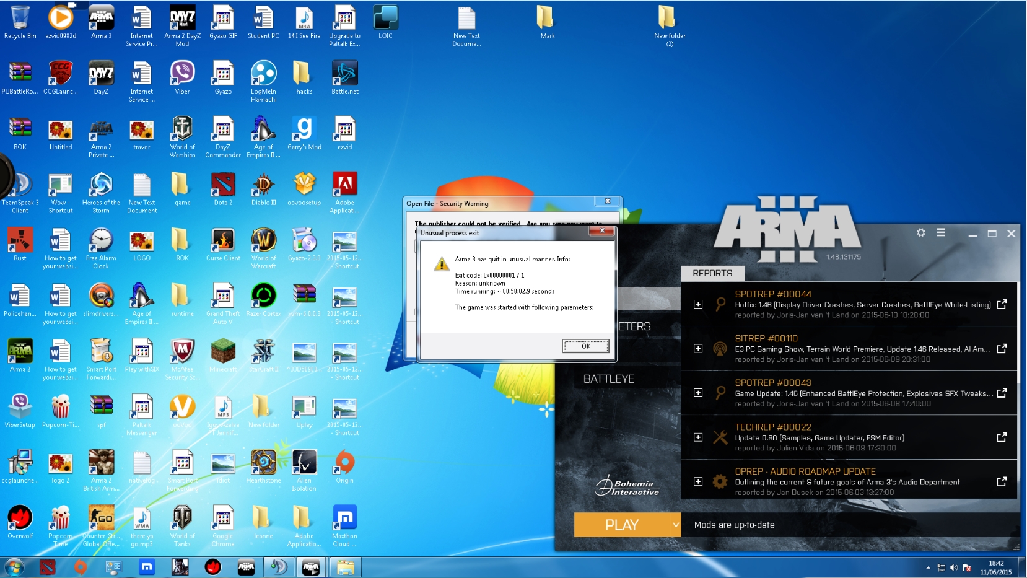Select the Recycle Bin desktop icon
Viewport: 1027px width, 578px height.
point(20,23)
